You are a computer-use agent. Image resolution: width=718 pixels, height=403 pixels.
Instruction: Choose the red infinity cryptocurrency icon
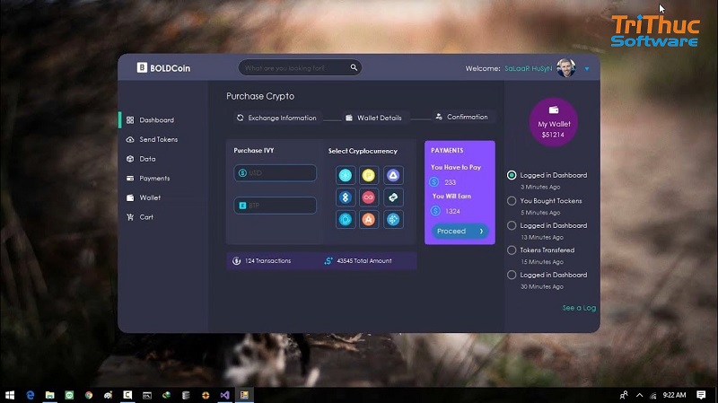click(x=369, y=197)
